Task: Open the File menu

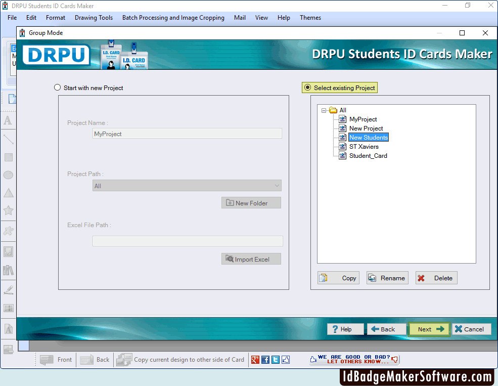Action: tap(12, 18)
